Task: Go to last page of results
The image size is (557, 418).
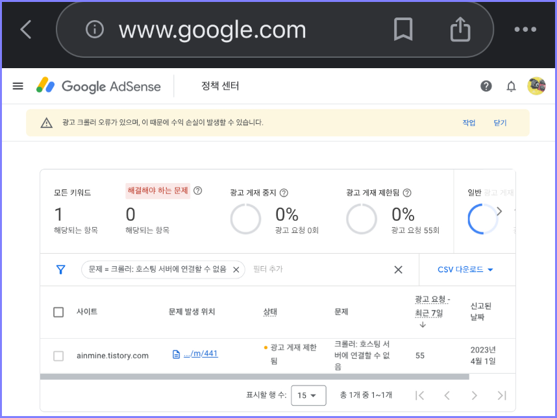Action: [501, 395]
